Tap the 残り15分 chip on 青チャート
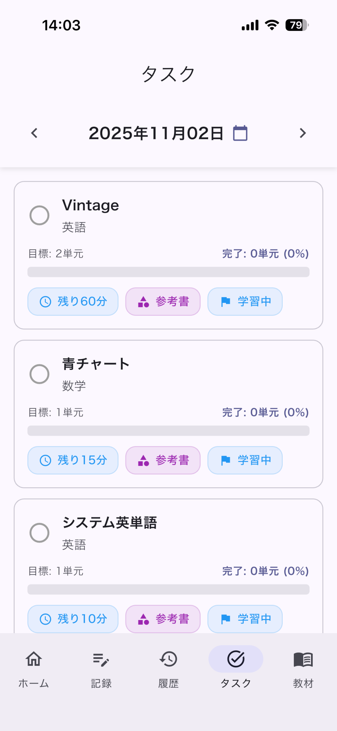 click(73, 460)
